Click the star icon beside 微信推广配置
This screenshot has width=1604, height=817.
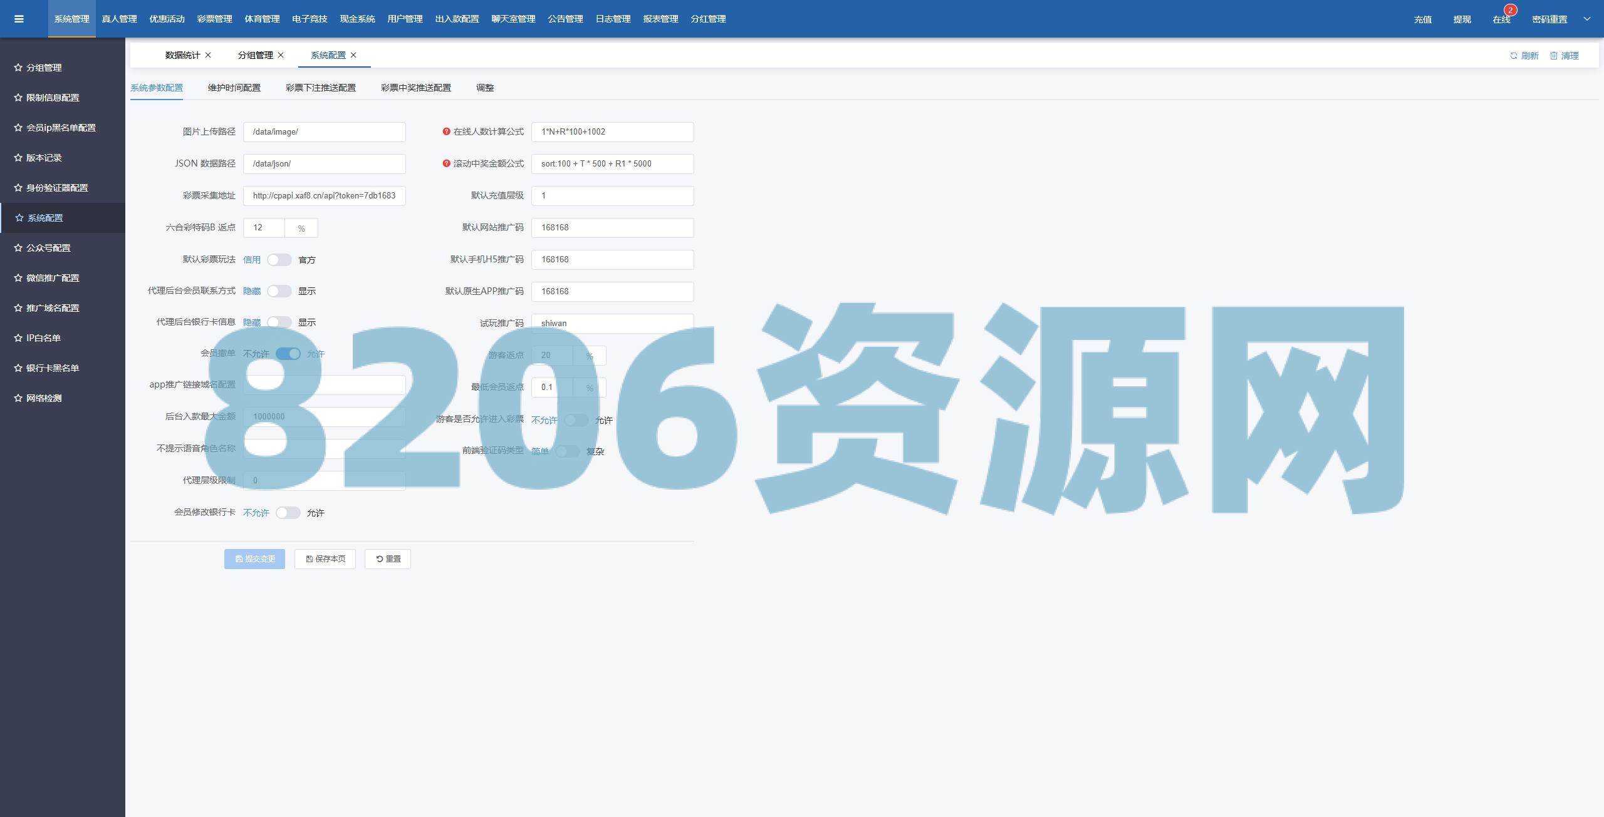tap(18, 278)
